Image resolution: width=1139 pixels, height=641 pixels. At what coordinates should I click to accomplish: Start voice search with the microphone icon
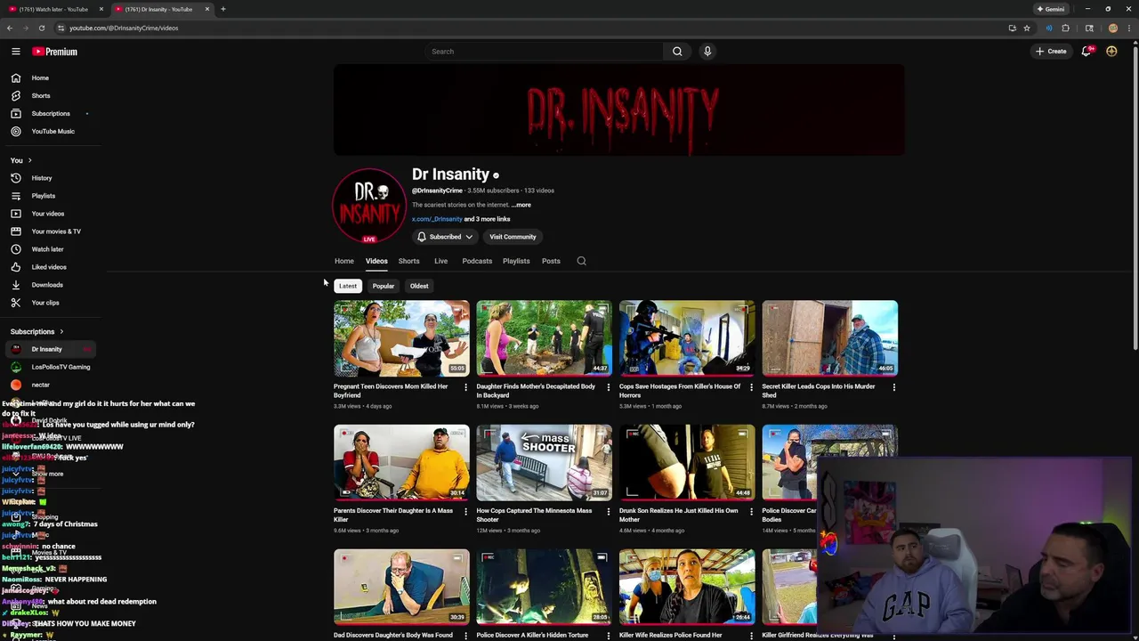[707, 52]
